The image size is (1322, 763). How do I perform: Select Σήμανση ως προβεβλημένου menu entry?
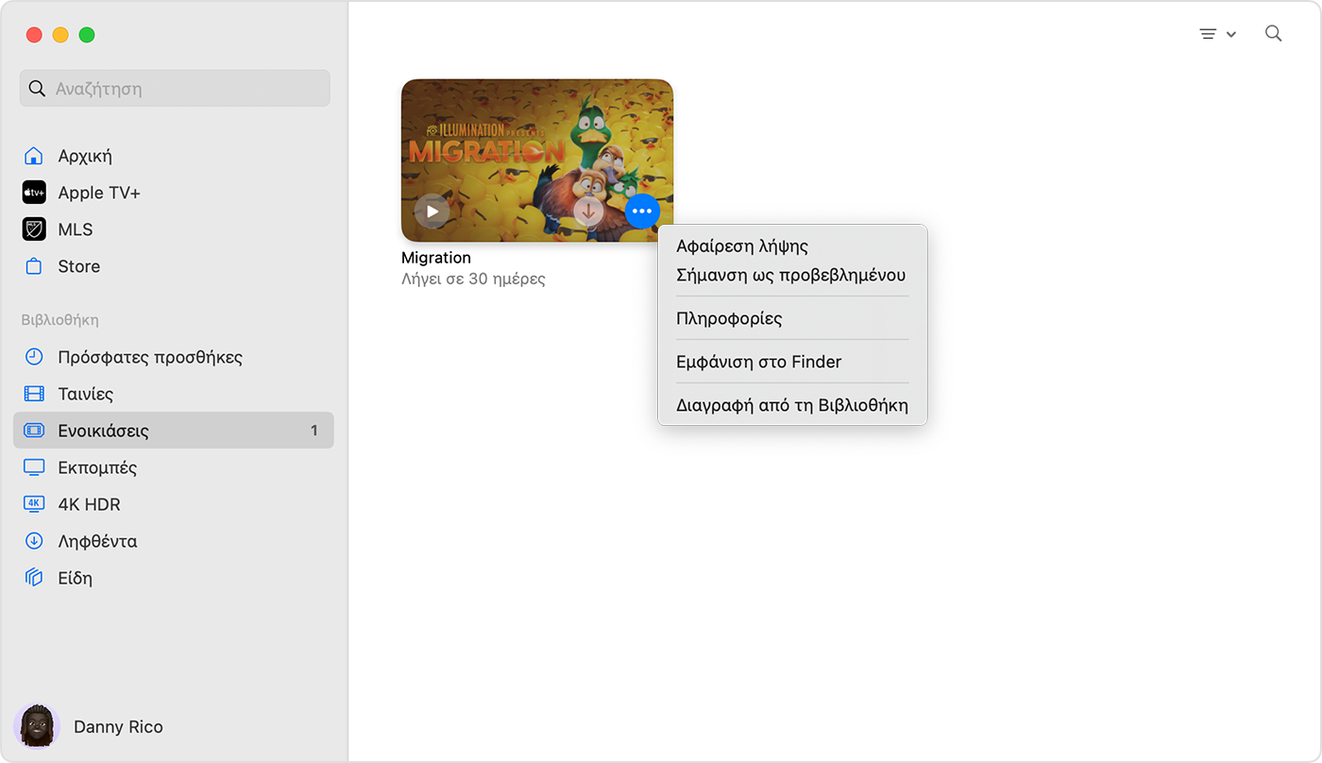coord(790,275)
